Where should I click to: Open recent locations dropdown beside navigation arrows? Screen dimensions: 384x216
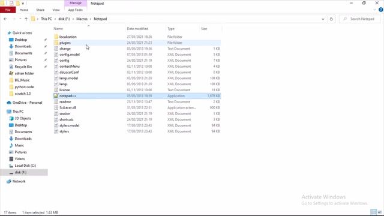[20, 19]
